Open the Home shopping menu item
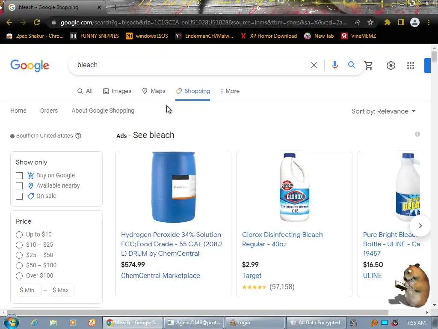Image resolution: width=438 pixels, height=329 pixels. point(18,111)
